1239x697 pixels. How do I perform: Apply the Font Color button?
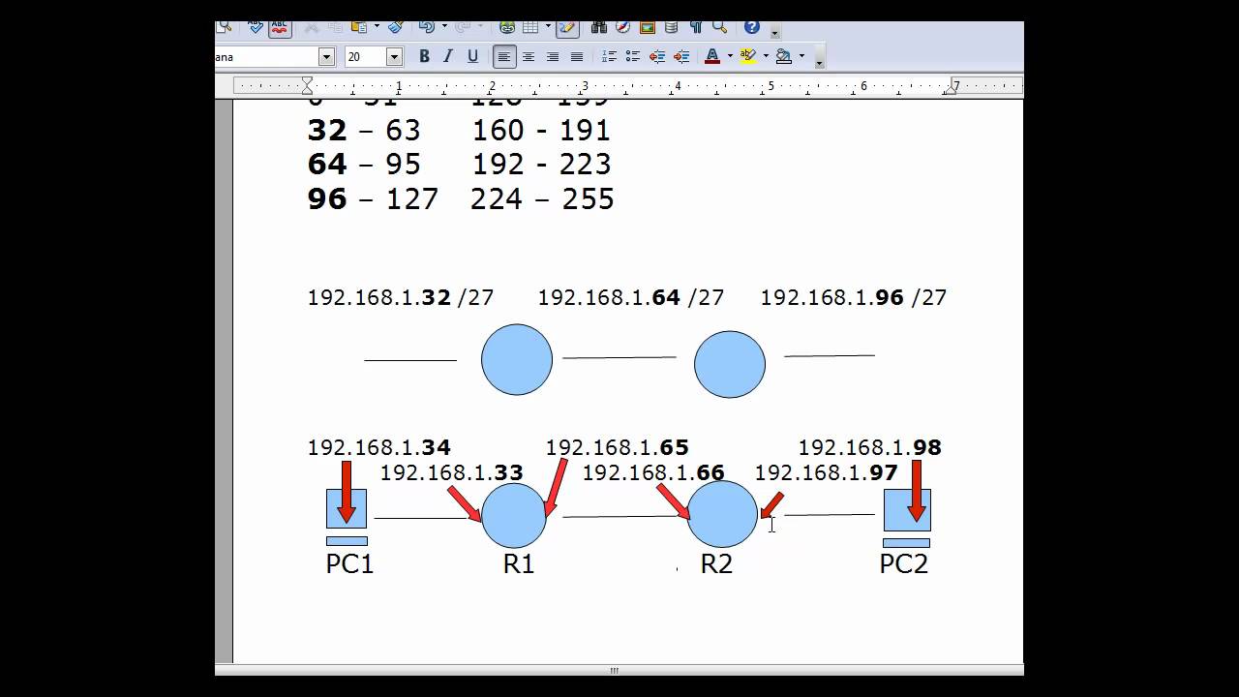tap(712, 57)
